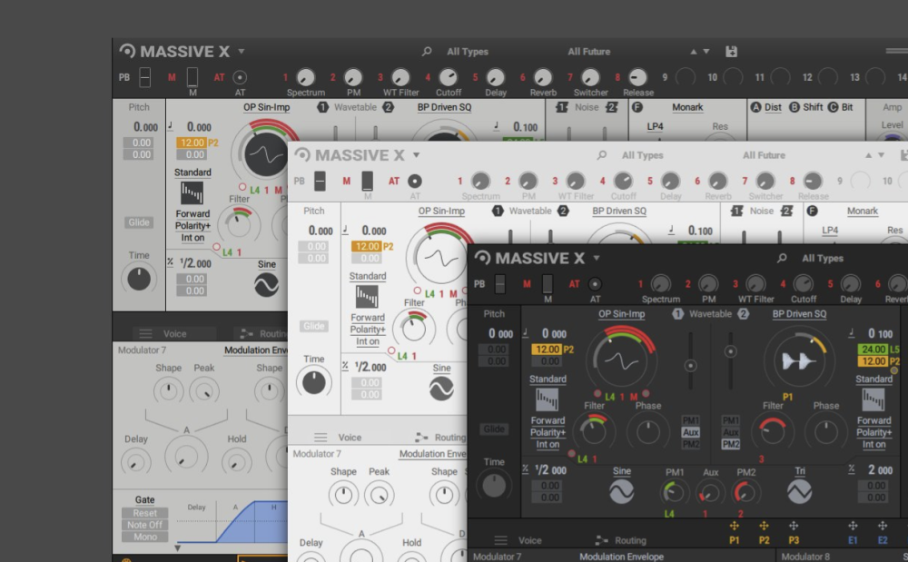
Task: Click Standard mode icon under left oscillator, dark window
Action: (546, 399)
